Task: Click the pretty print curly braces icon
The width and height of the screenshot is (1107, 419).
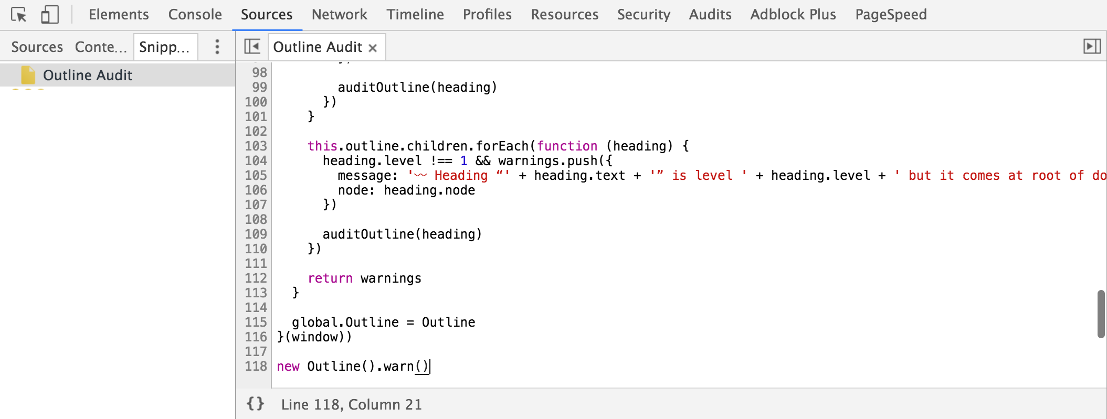Action: pos(255,404)
